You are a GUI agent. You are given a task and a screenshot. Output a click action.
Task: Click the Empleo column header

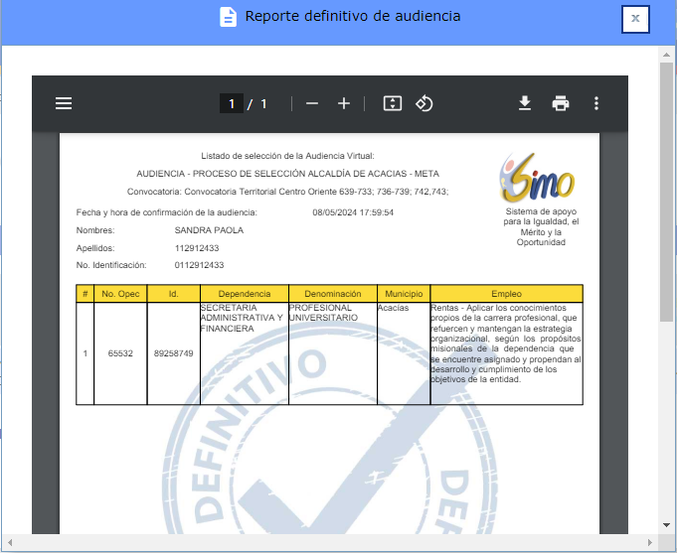coord(506,294)
